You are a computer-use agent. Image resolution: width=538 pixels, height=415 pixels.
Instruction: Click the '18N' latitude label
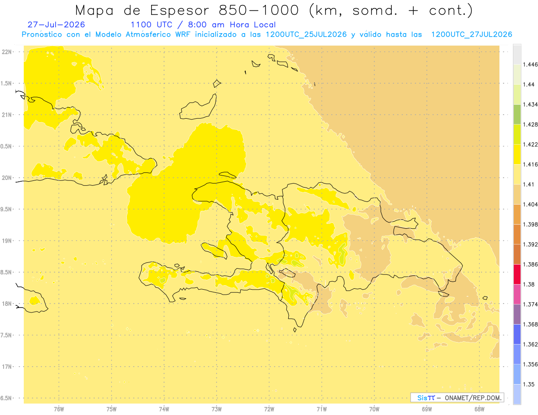coord(7,304)
